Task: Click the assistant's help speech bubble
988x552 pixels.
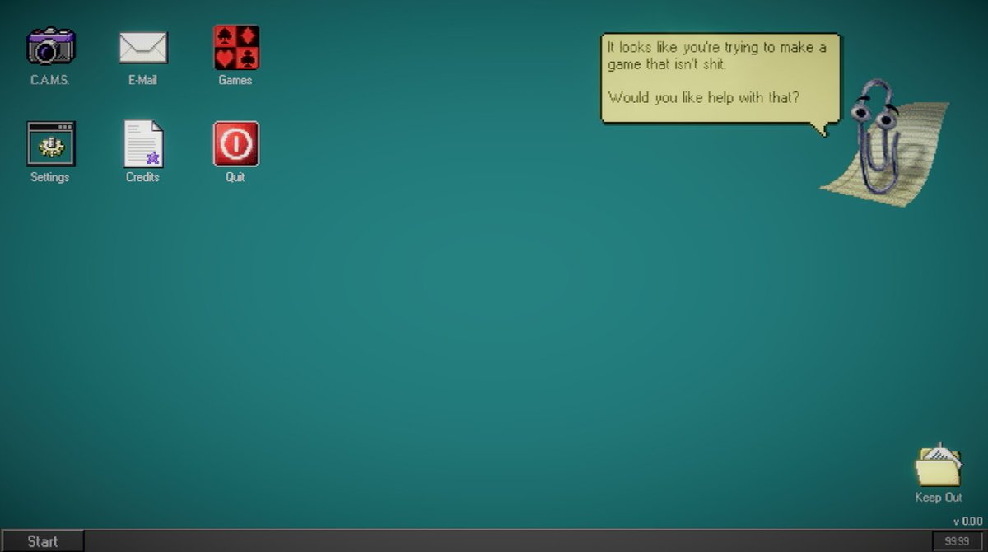Action: (720, 78)
